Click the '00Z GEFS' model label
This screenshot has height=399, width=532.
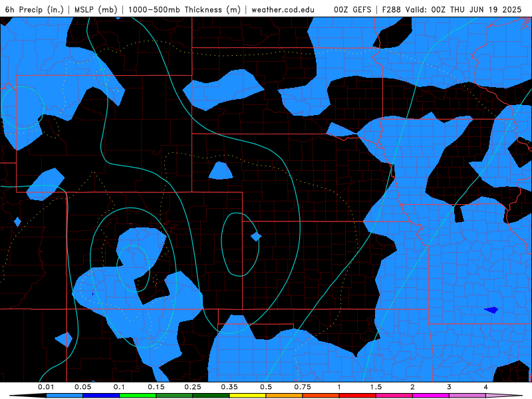tap(352, 9)
